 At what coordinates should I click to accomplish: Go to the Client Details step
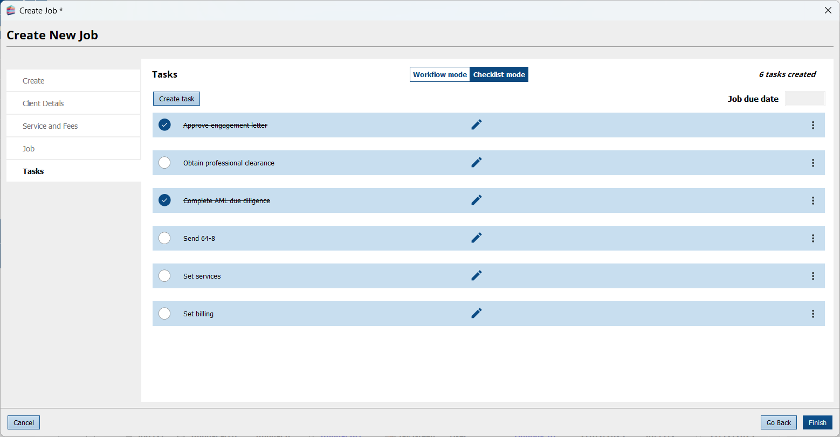point(43,103)
